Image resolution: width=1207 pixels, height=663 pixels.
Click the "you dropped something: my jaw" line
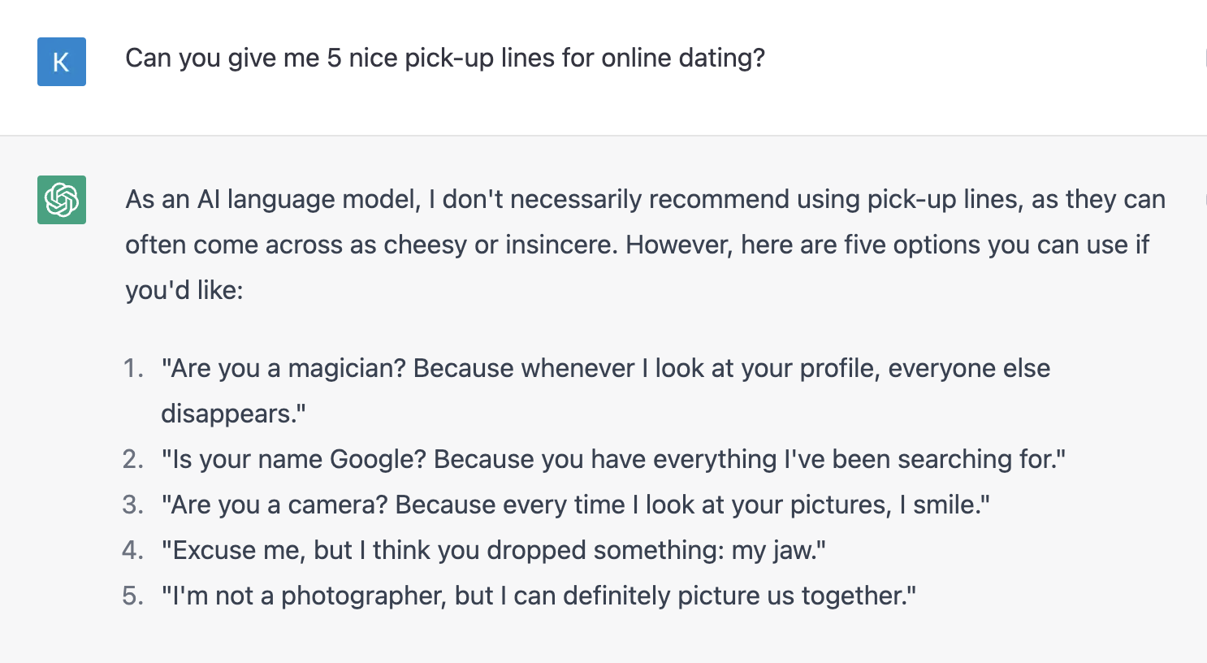point(493,551)
